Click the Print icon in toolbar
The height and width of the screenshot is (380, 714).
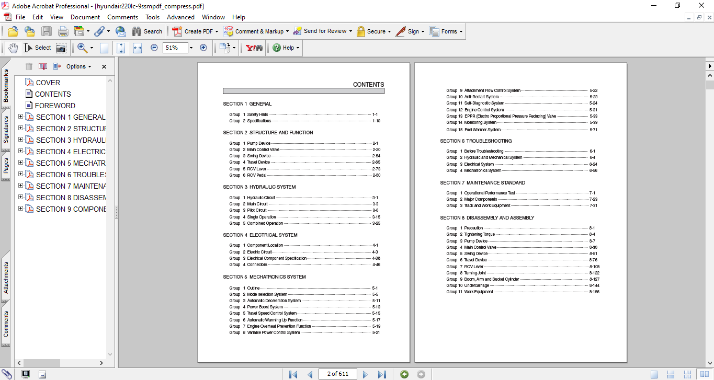(63, 31)
